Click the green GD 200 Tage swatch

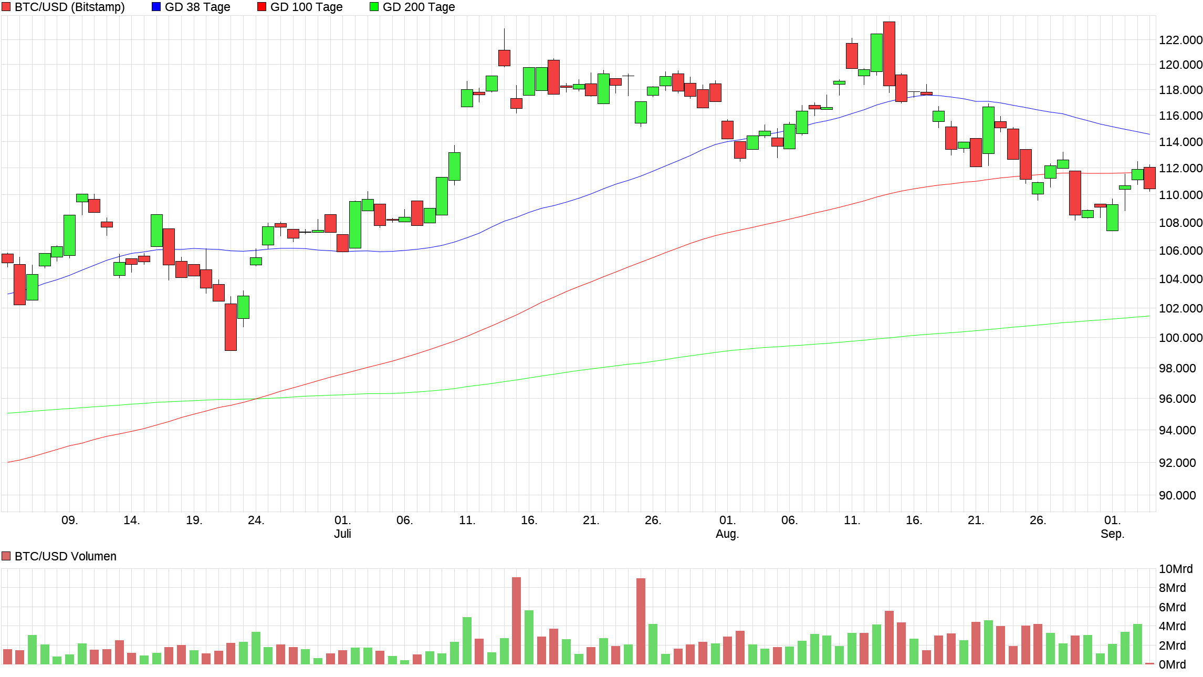coord(374,7)
